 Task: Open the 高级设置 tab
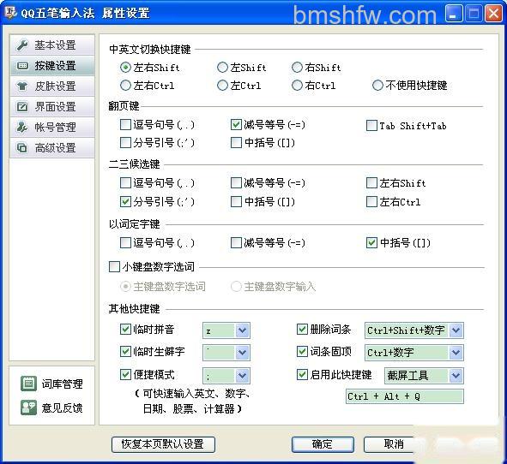(x=52, y=147)
